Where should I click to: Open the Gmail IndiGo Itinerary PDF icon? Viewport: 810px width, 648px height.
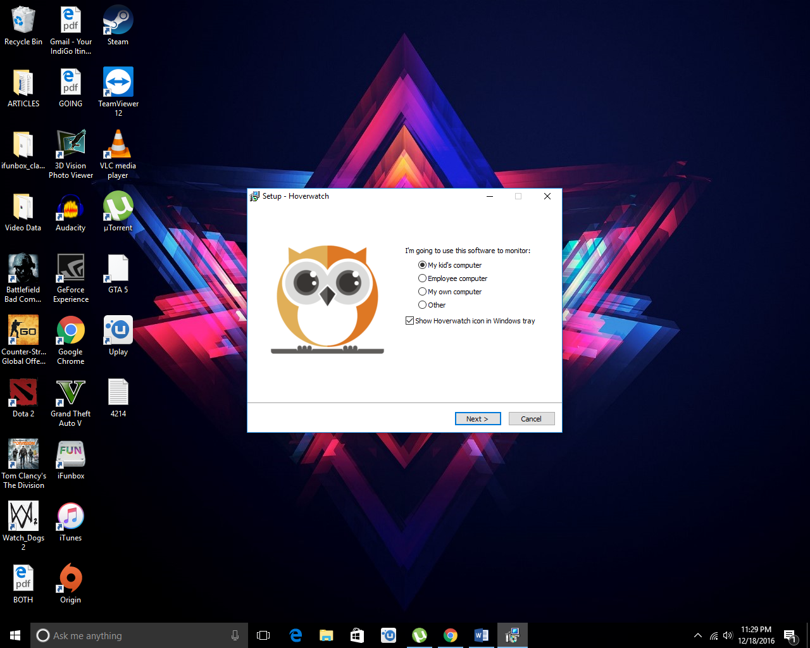(x=71, y=31)
